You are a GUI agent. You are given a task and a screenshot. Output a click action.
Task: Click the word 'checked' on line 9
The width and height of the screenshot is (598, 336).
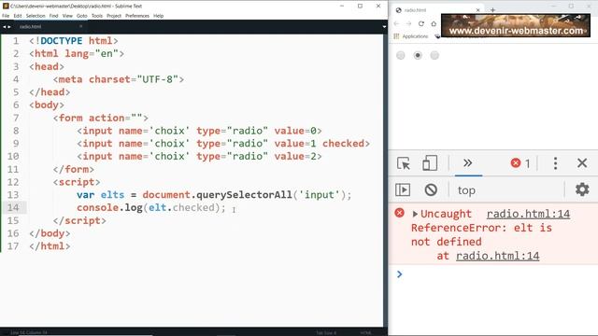tap(343, 144)
